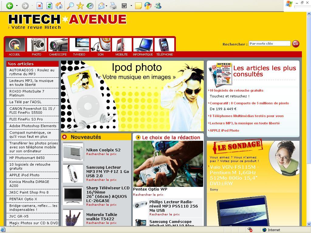Click the Nouveautés section star icon

[64, 137]
